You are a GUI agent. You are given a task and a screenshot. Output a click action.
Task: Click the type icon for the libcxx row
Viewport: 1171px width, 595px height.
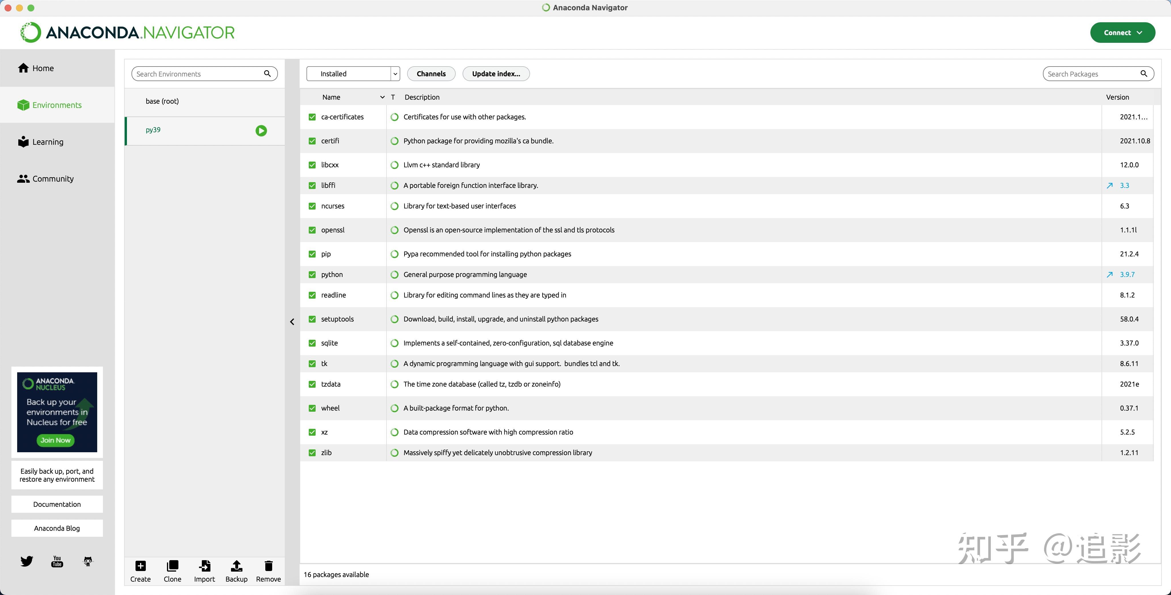[x=395, y=165]
